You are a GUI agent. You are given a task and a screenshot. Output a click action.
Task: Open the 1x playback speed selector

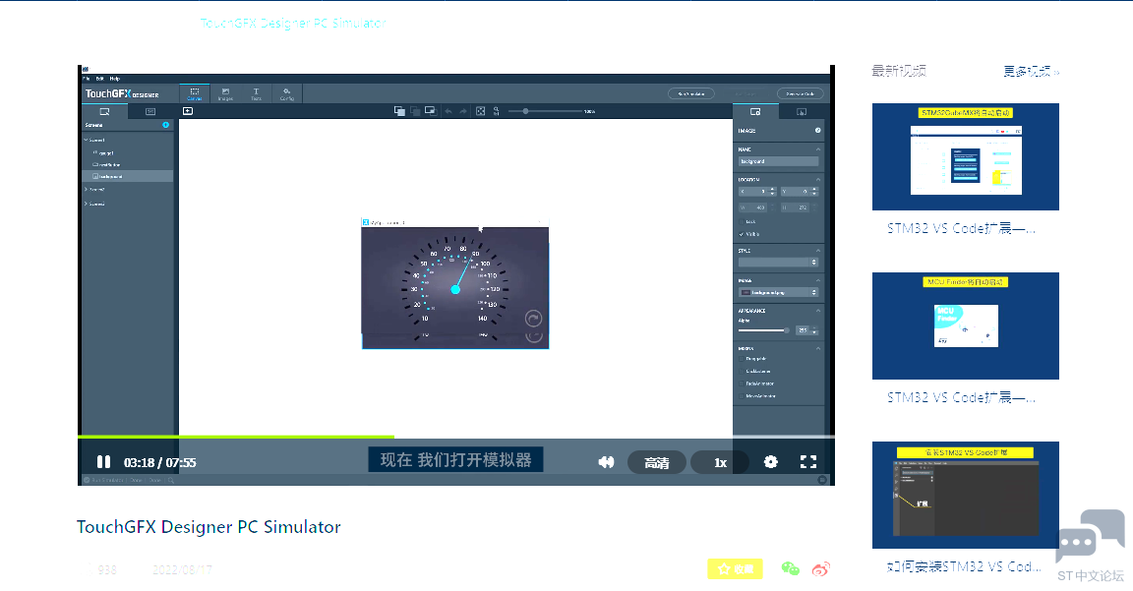pyautogui.click(x=720, y=462)
